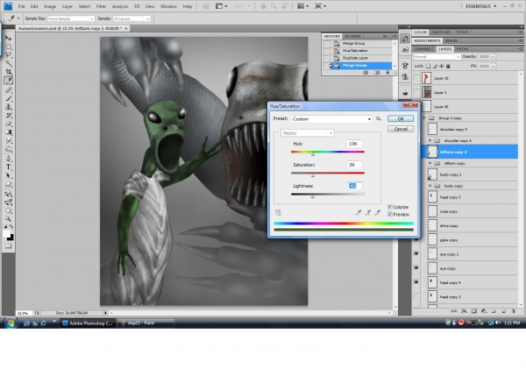Show Layer 1 with its visibility box
Viewport: 526px width, 384px height.
click(x=416, y=92)
